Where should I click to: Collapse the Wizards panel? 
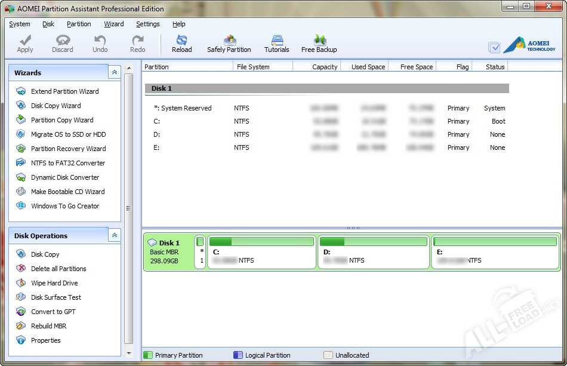pyautogui.click(x=114, y=72)
